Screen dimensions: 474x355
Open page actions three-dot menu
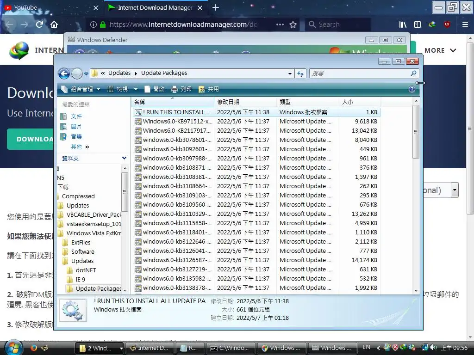(280, 24)
